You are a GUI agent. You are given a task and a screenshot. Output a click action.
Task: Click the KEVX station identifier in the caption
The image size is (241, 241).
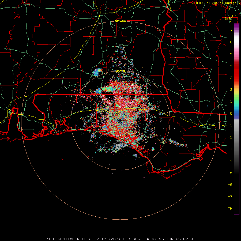click(152, 239)
